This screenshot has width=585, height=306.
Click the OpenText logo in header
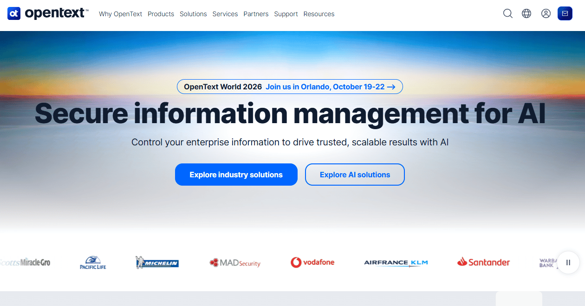tap(48, 13)
